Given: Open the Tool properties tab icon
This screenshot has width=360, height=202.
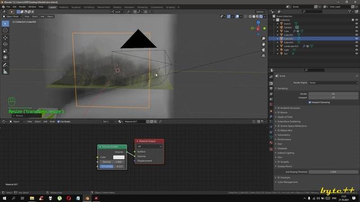Looking at the screenshot, I should click(x=271, y=77).
